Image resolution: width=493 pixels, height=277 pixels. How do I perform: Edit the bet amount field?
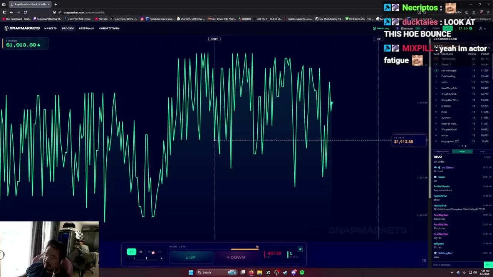click(146, 258)
